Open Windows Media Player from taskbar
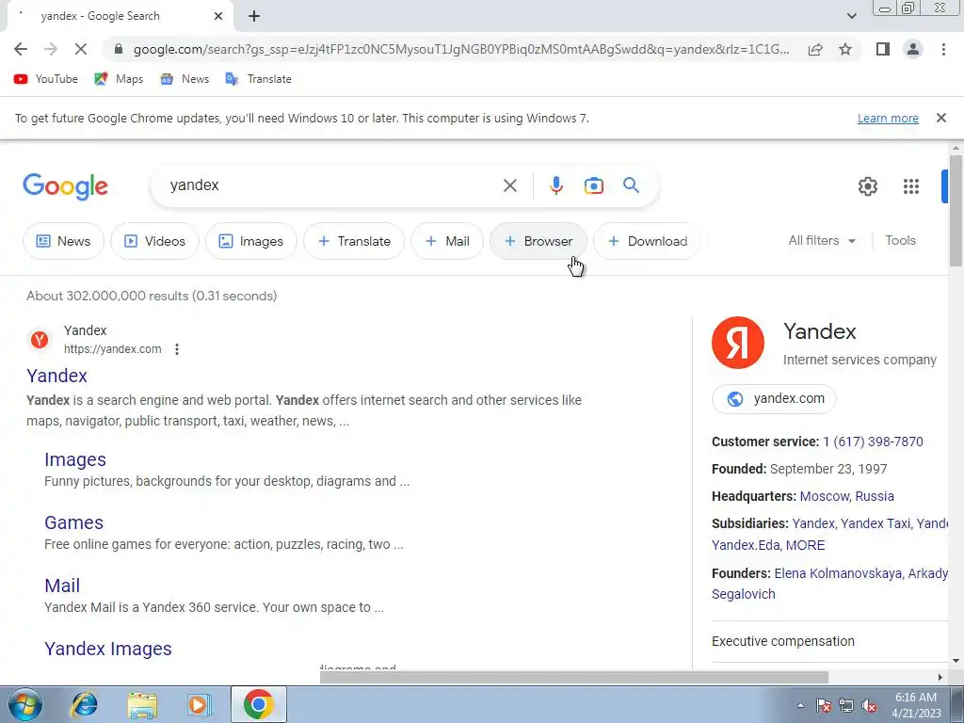Viewport: 964px width, 723px height. tap(200, 704)
